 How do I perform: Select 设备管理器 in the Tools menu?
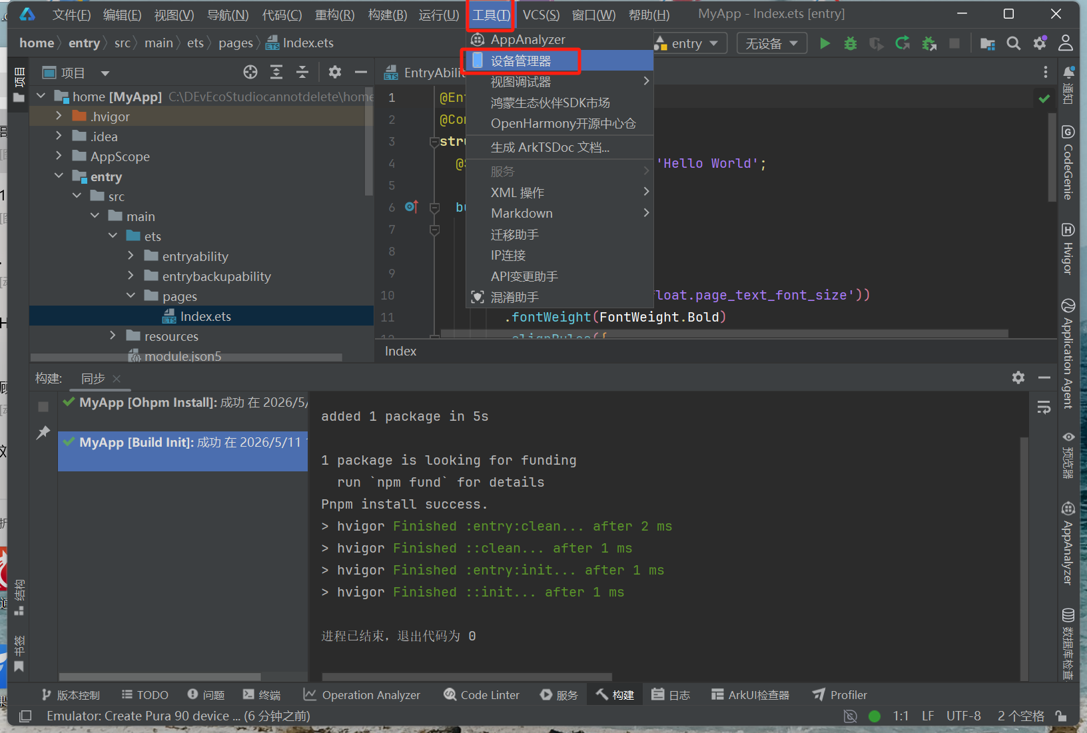click(x=559, y=61)
